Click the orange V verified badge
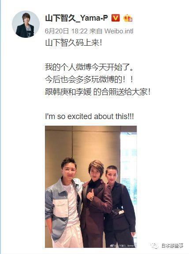 (x=115, y=18)
